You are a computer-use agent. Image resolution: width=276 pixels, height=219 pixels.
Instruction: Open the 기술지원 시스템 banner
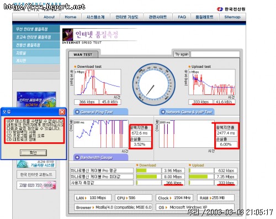click(36, 164)
